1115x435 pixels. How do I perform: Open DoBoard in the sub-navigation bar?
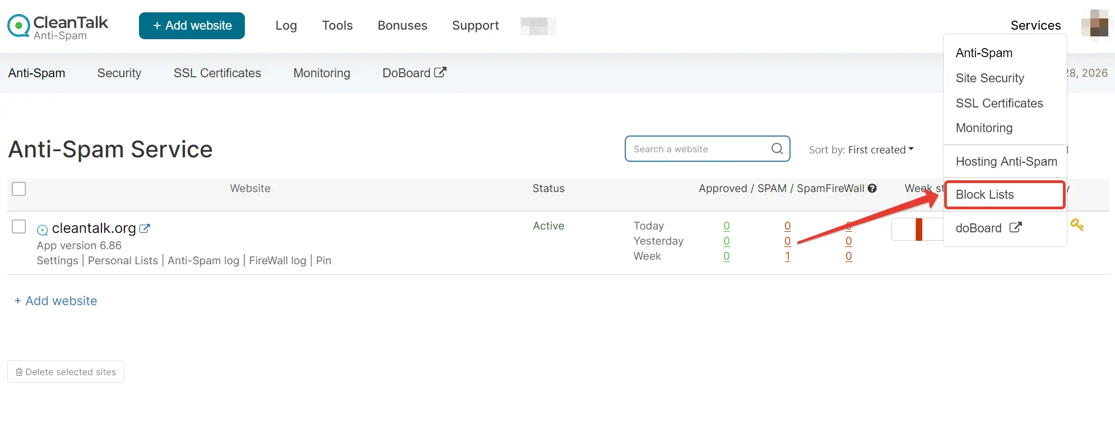pyautogui.click(x=414, y=73)
